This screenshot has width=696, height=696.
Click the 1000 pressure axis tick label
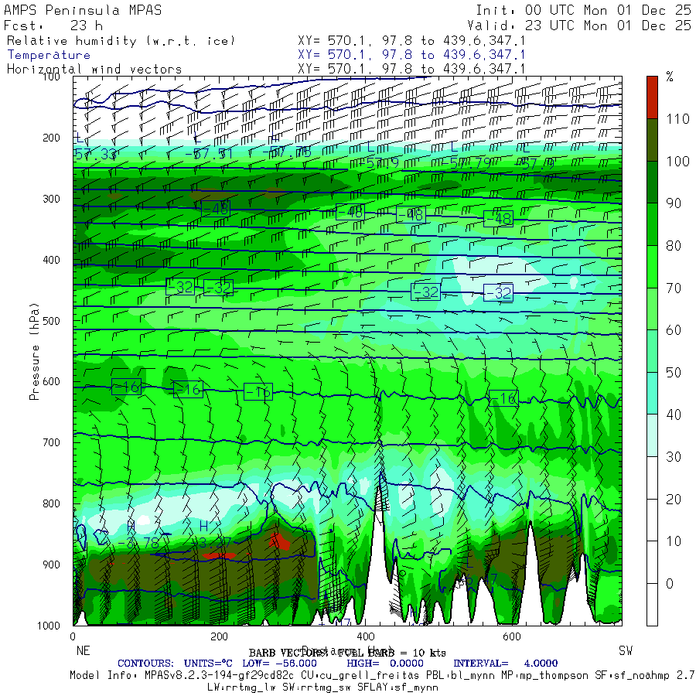coord(49,626)
